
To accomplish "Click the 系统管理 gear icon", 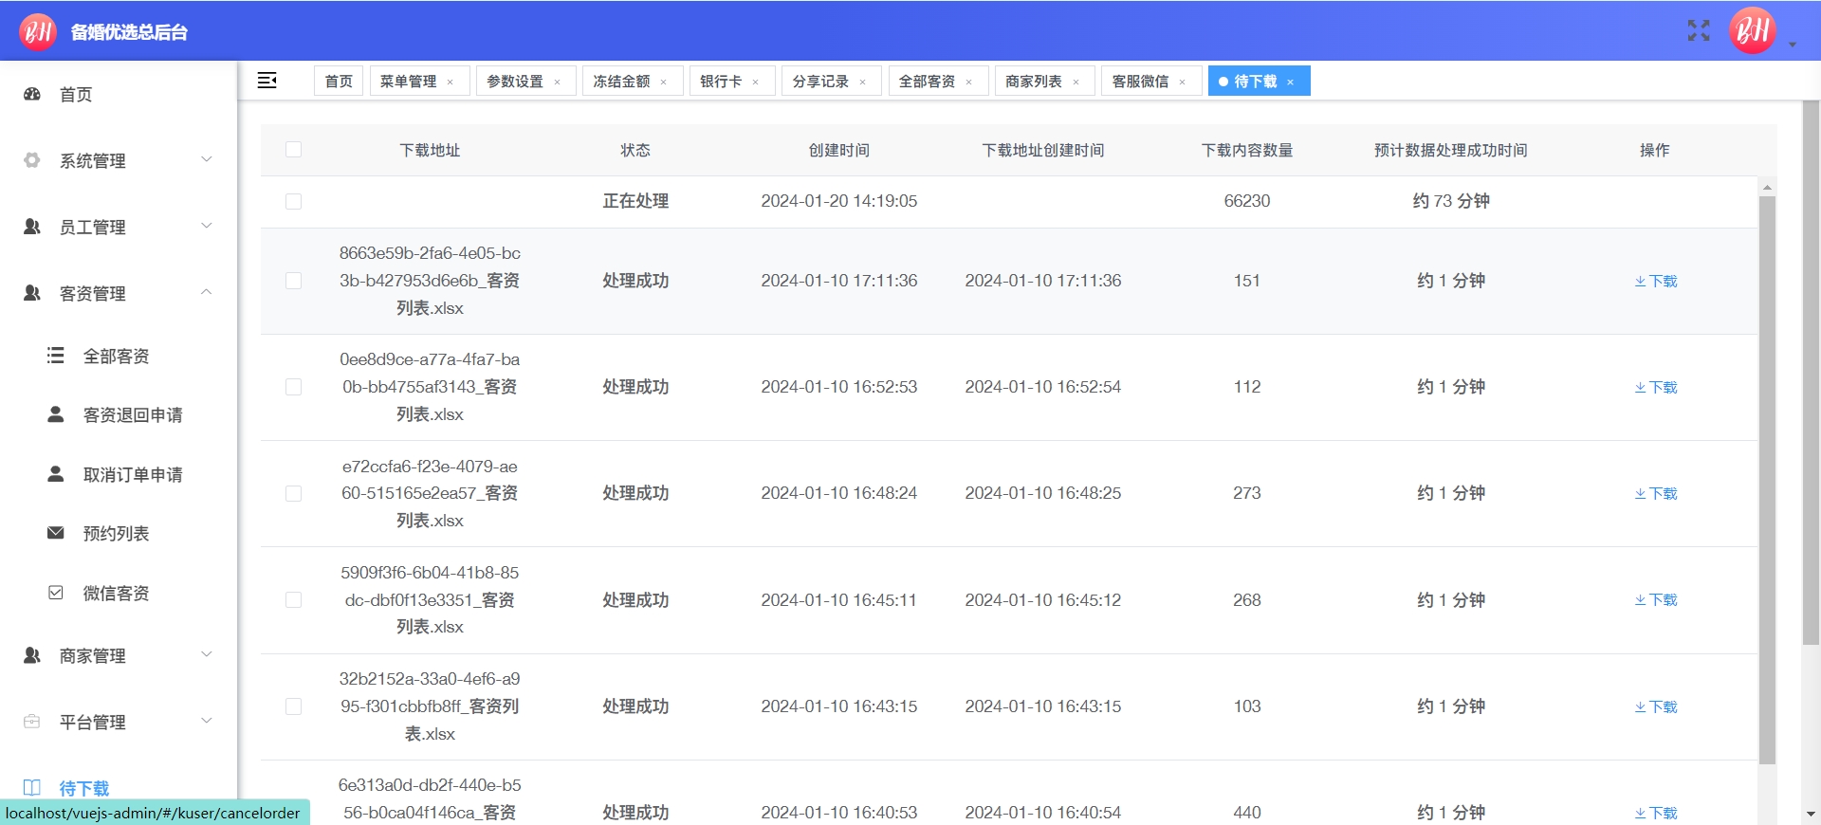I will tap(32, 160).
